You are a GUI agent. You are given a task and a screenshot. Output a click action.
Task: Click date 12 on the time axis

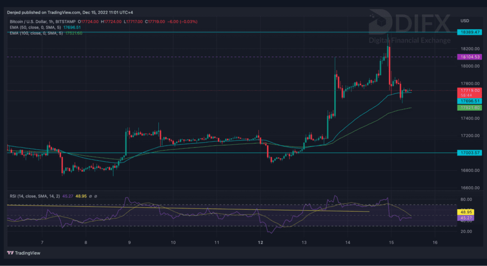tap(260, 242)
